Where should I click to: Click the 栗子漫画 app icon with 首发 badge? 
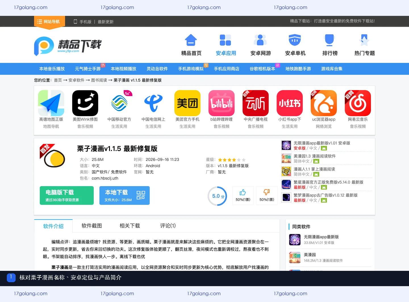pos(53,156)
